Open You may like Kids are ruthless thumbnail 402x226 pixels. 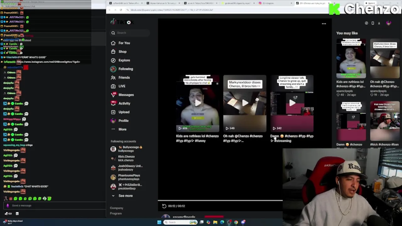(x=351, y=58)
